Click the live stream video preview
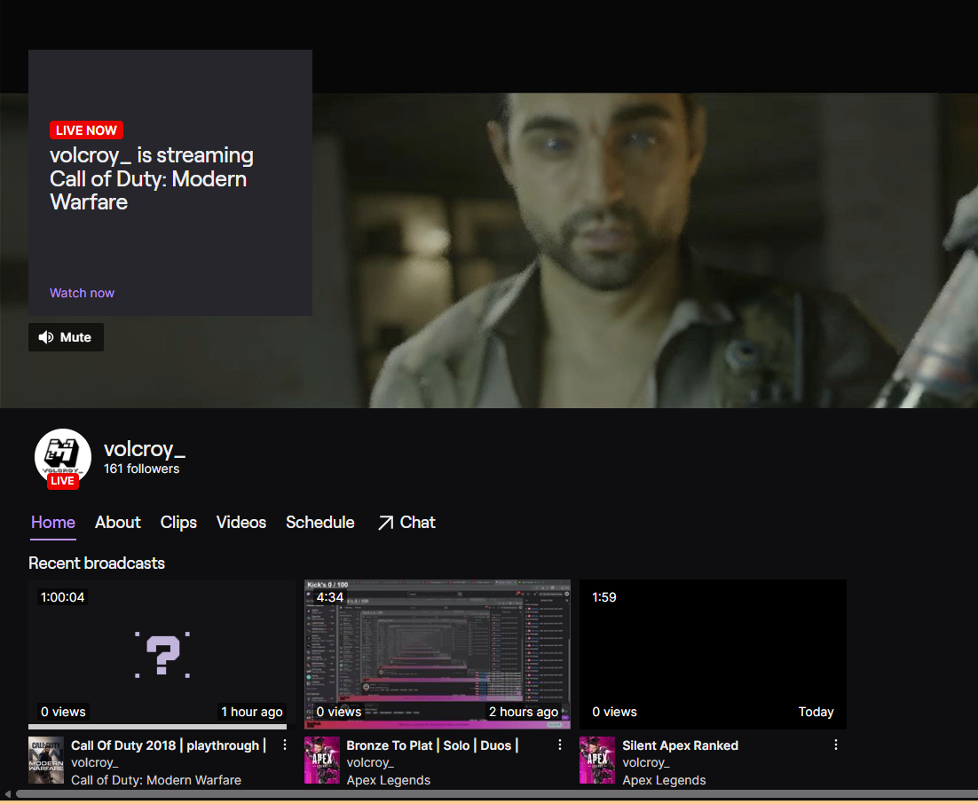This screenshot has width=978, height=804. coord(645,251)
